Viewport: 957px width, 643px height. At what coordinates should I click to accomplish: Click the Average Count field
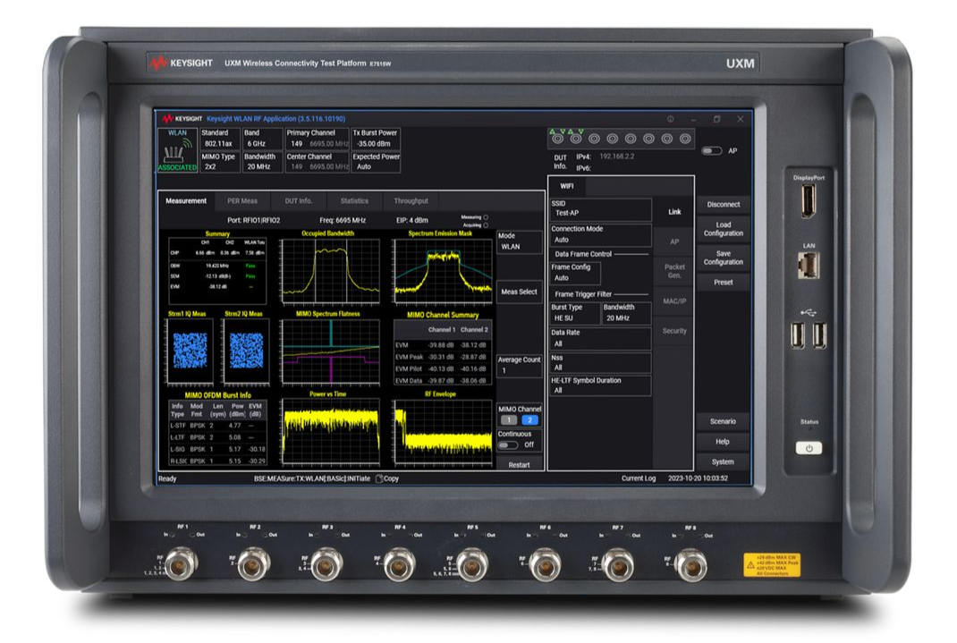[520, 366]
